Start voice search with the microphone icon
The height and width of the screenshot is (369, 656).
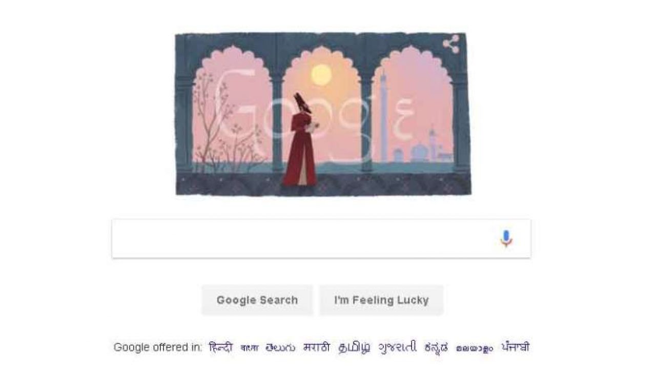(506, 239)
